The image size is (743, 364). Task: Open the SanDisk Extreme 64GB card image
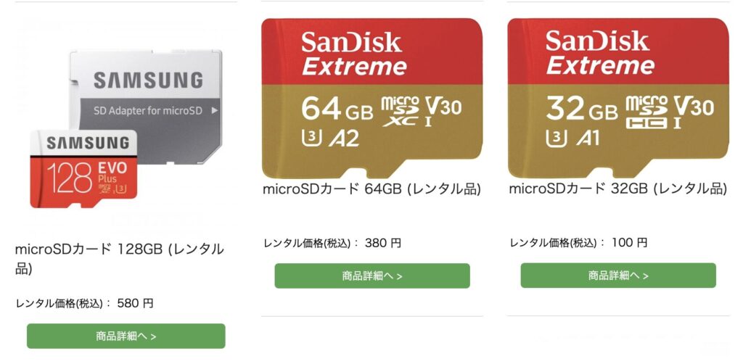coord(372,99)
